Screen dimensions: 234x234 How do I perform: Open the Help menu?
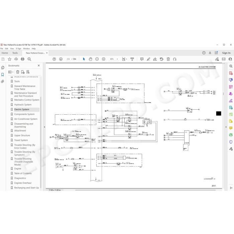(x=33, y=49)
